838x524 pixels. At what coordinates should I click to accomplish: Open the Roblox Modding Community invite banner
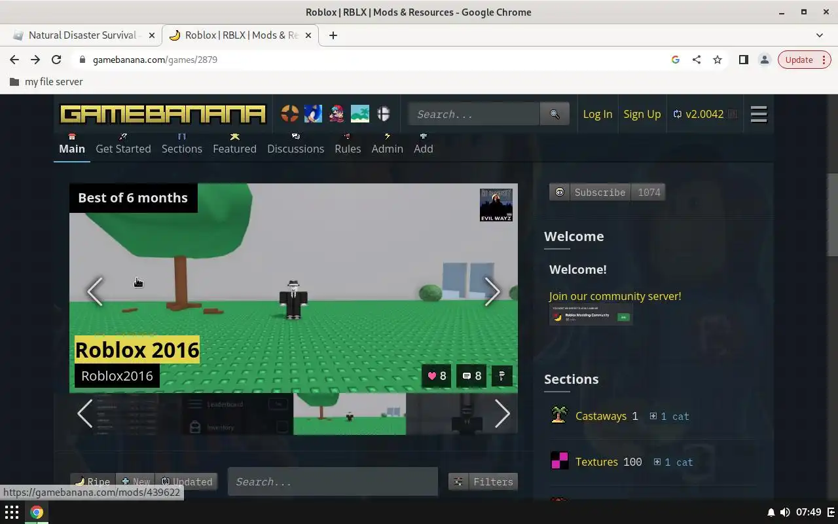click(x=591, y=316)
